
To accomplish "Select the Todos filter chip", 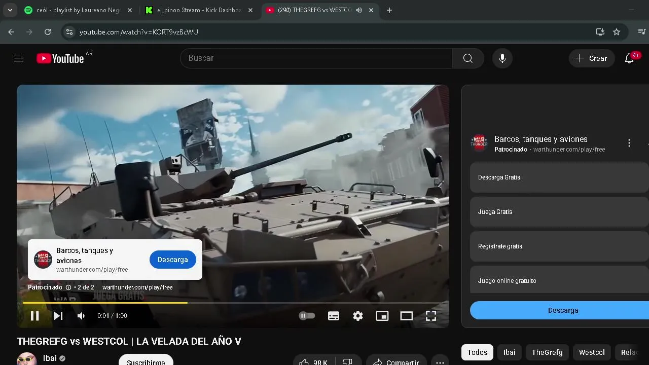I will pos(477,352).
